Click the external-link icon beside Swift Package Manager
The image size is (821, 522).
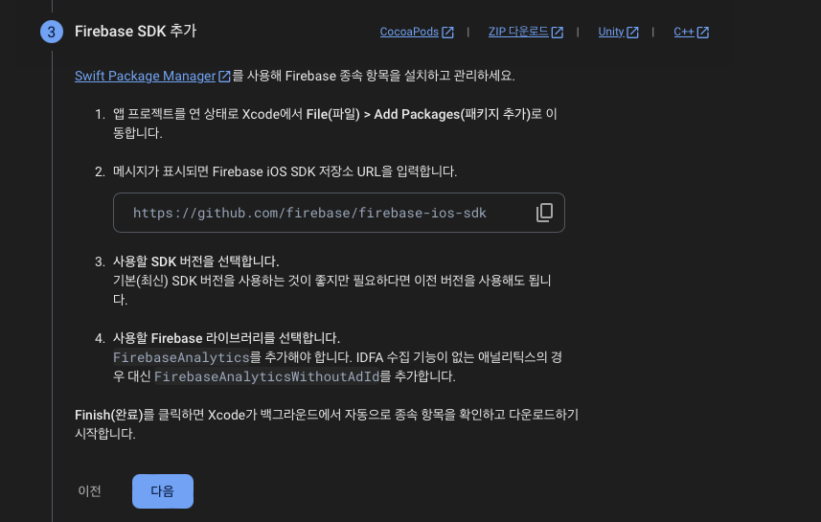[225, 76]
